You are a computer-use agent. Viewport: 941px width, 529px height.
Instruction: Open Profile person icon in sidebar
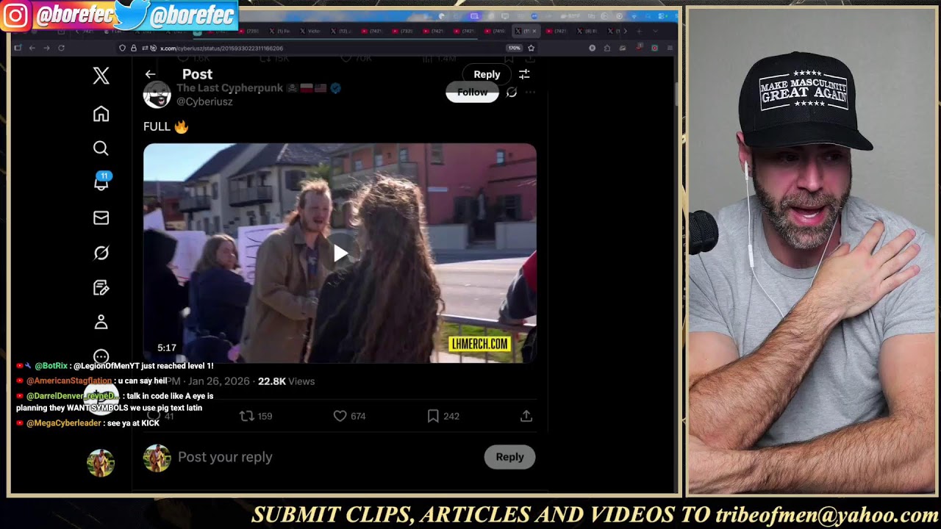(x=101, y=322)
